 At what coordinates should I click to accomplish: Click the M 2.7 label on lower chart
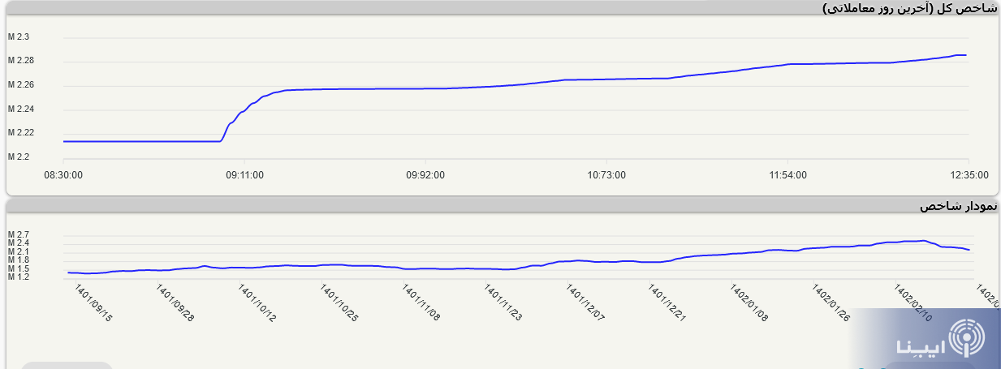tap(19, 235)
